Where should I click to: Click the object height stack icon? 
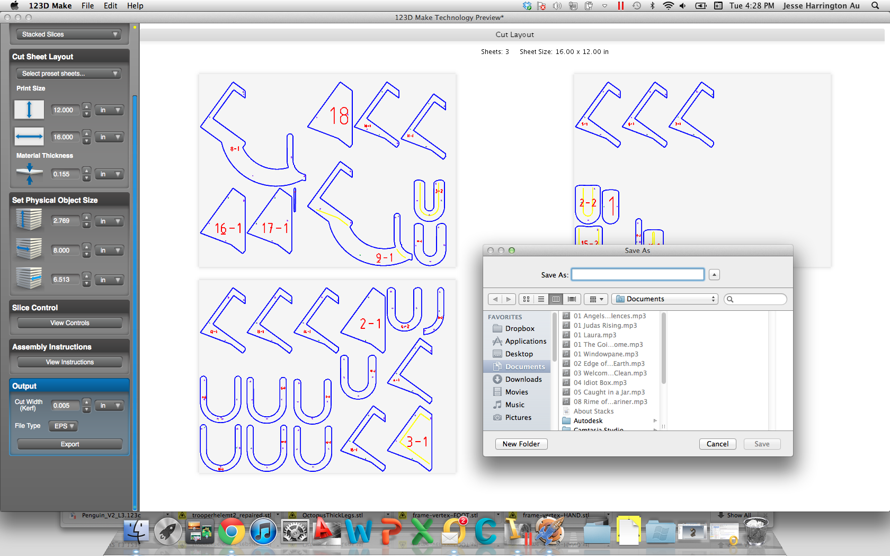[29, 220]
